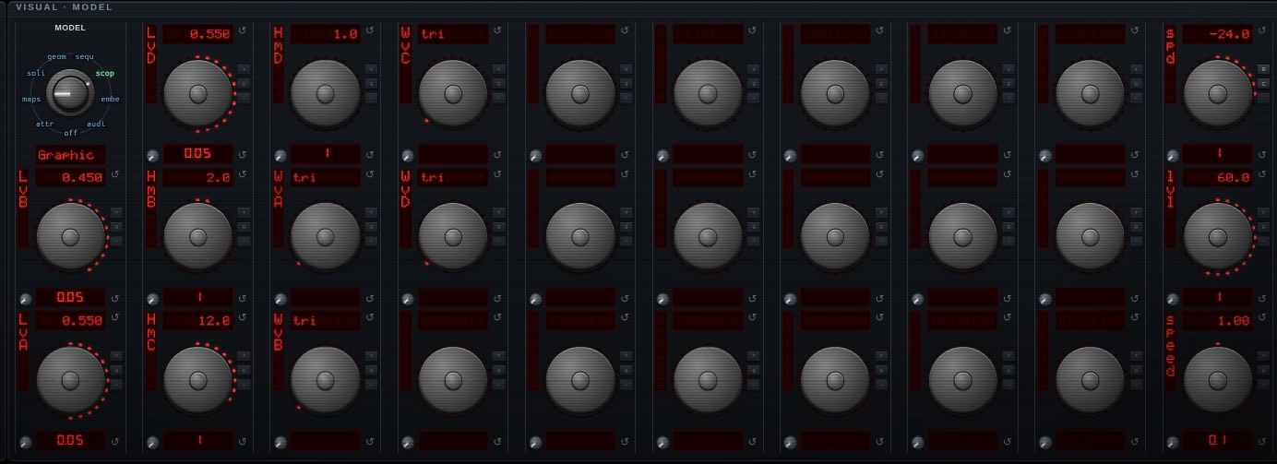Select maps on the MODEL dial

31,99
